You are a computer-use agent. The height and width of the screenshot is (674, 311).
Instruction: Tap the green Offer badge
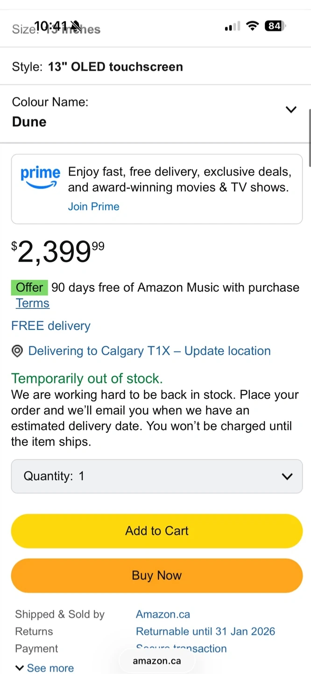(29, 287)
